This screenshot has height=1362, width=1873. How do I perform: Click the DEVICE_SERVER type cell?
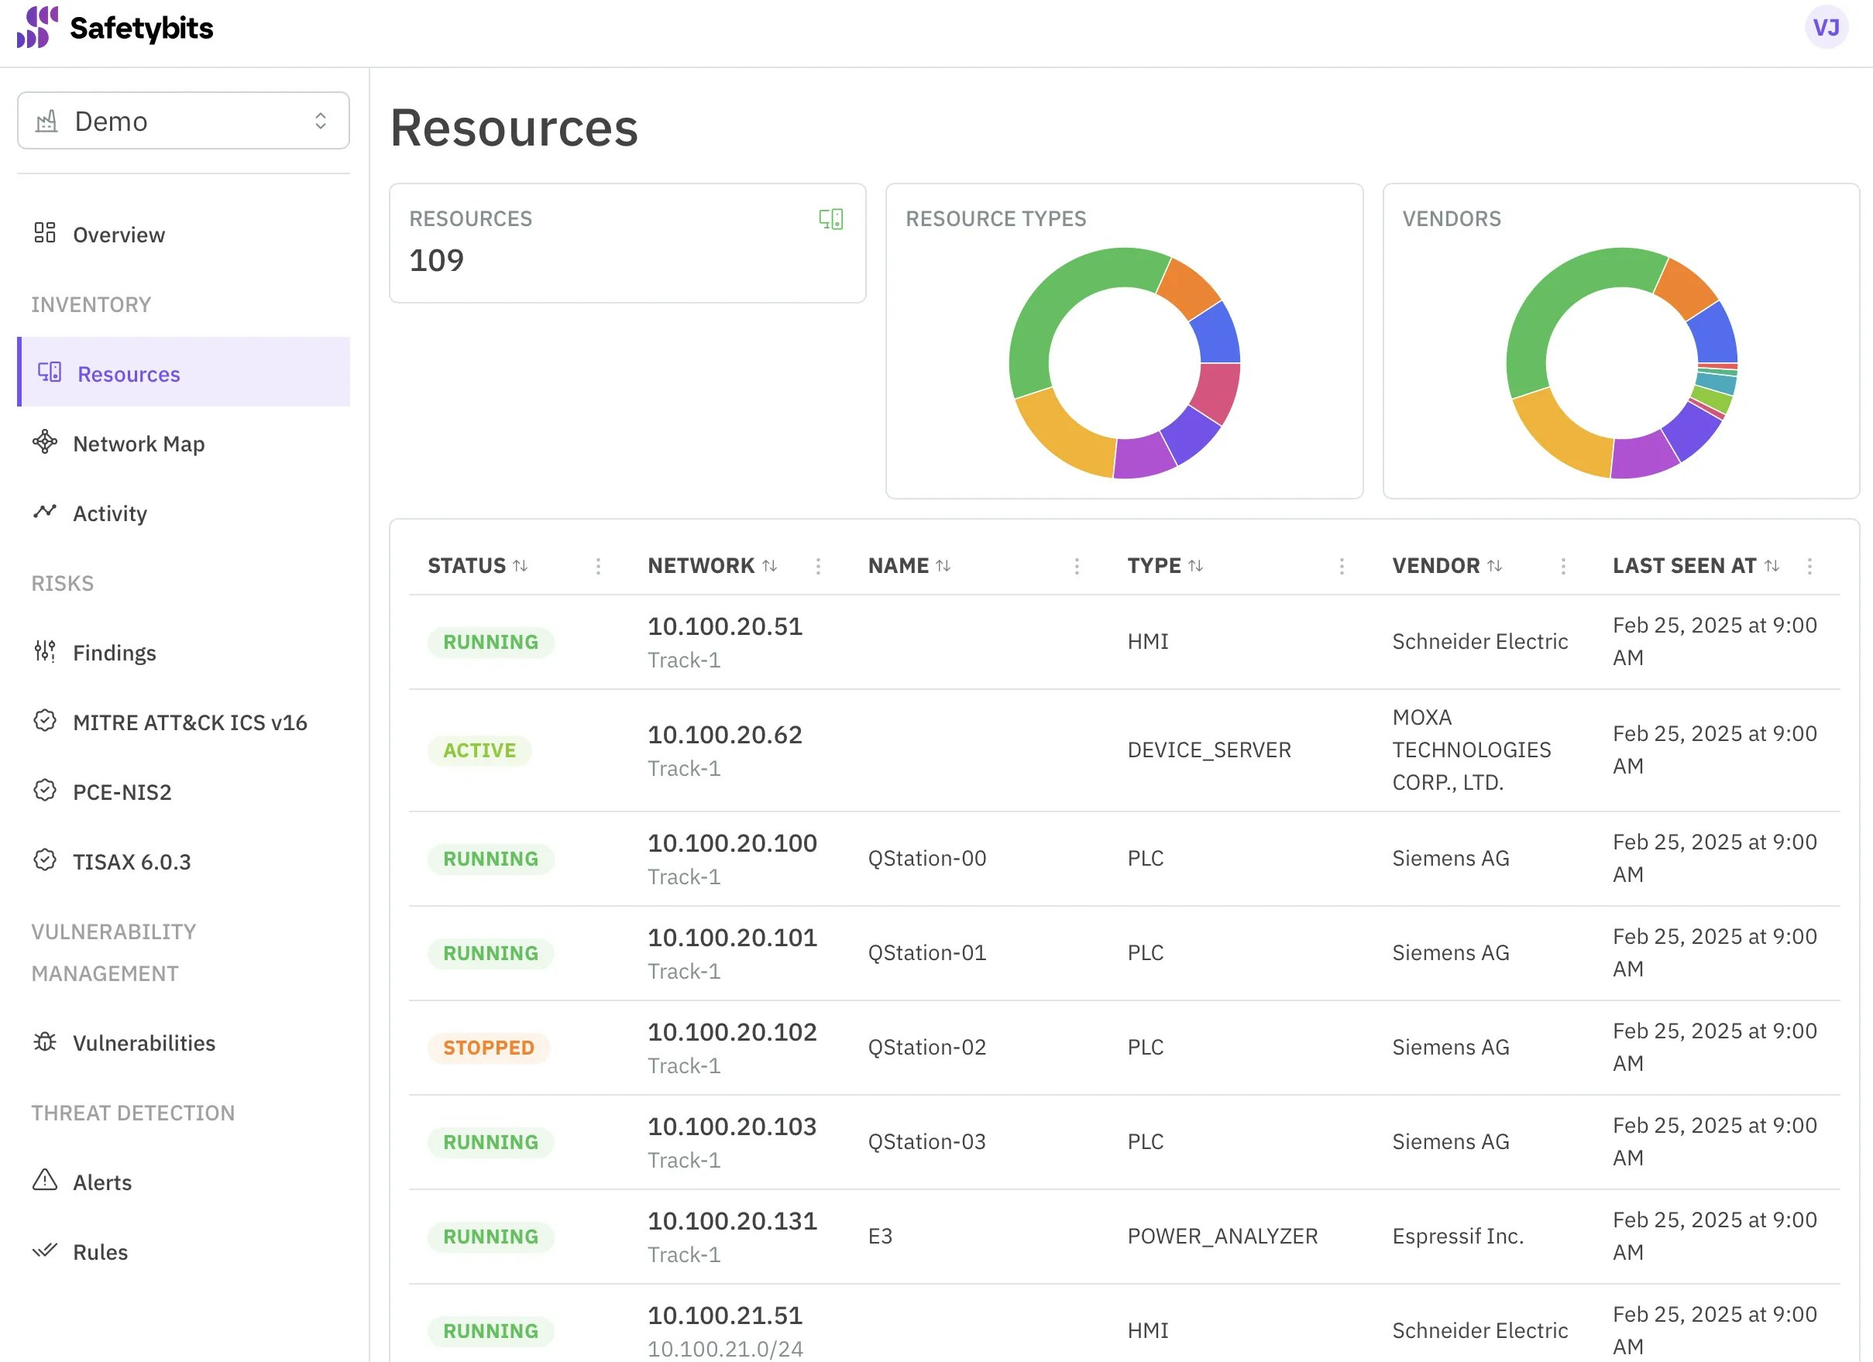pos(1209,750)
